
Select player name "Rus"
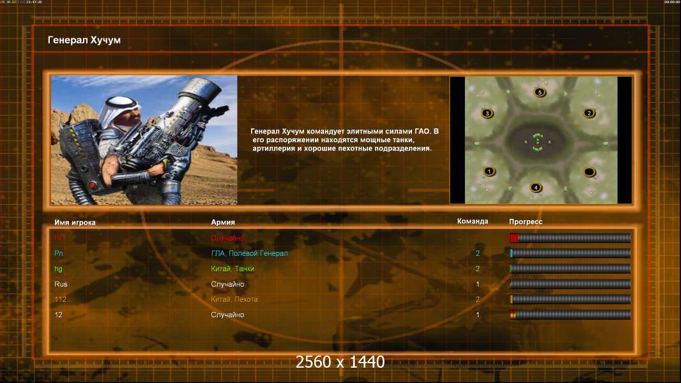point(61,284)
